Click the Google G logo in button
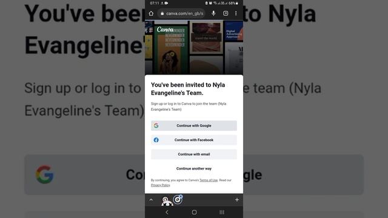 point(156,125)
